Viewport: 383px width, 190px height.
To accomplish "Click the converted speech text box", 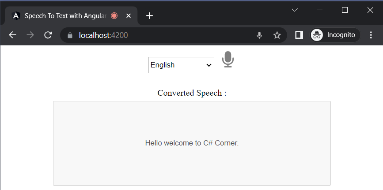I will 192,143.
